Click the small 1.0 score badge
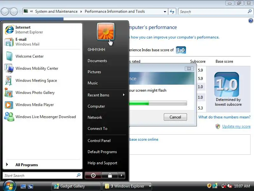 click(x=181, y=50)
